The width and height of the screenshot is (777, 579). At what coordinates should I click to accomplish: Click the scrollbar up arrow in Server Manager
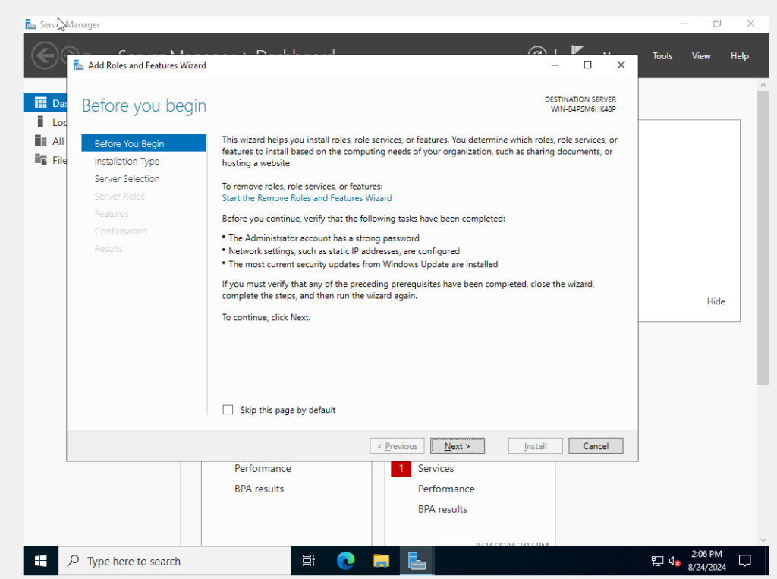point(763,85)
